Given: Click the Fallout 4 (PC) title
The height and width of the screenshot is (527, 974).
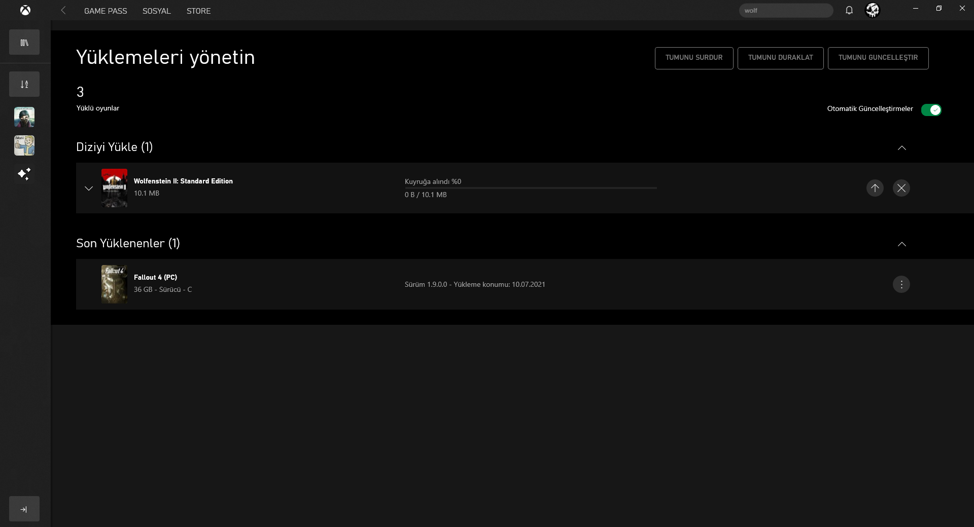Looking at the screenshot, I should click(x=155, y=277).
